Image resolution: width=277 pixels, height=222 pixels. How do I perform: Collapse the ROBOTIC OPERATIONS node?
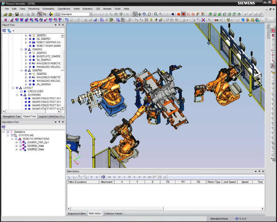12,139
